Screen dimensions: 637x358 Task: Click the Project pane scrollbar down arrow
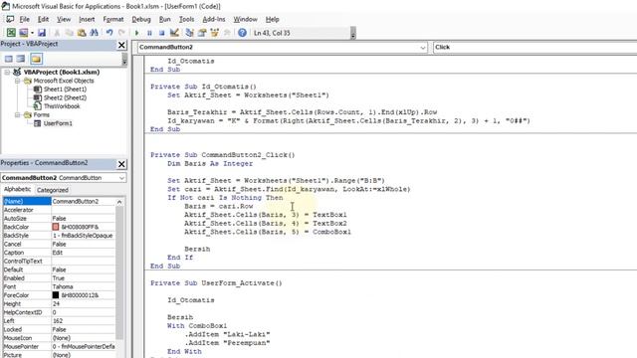click(x=124, y=62)
